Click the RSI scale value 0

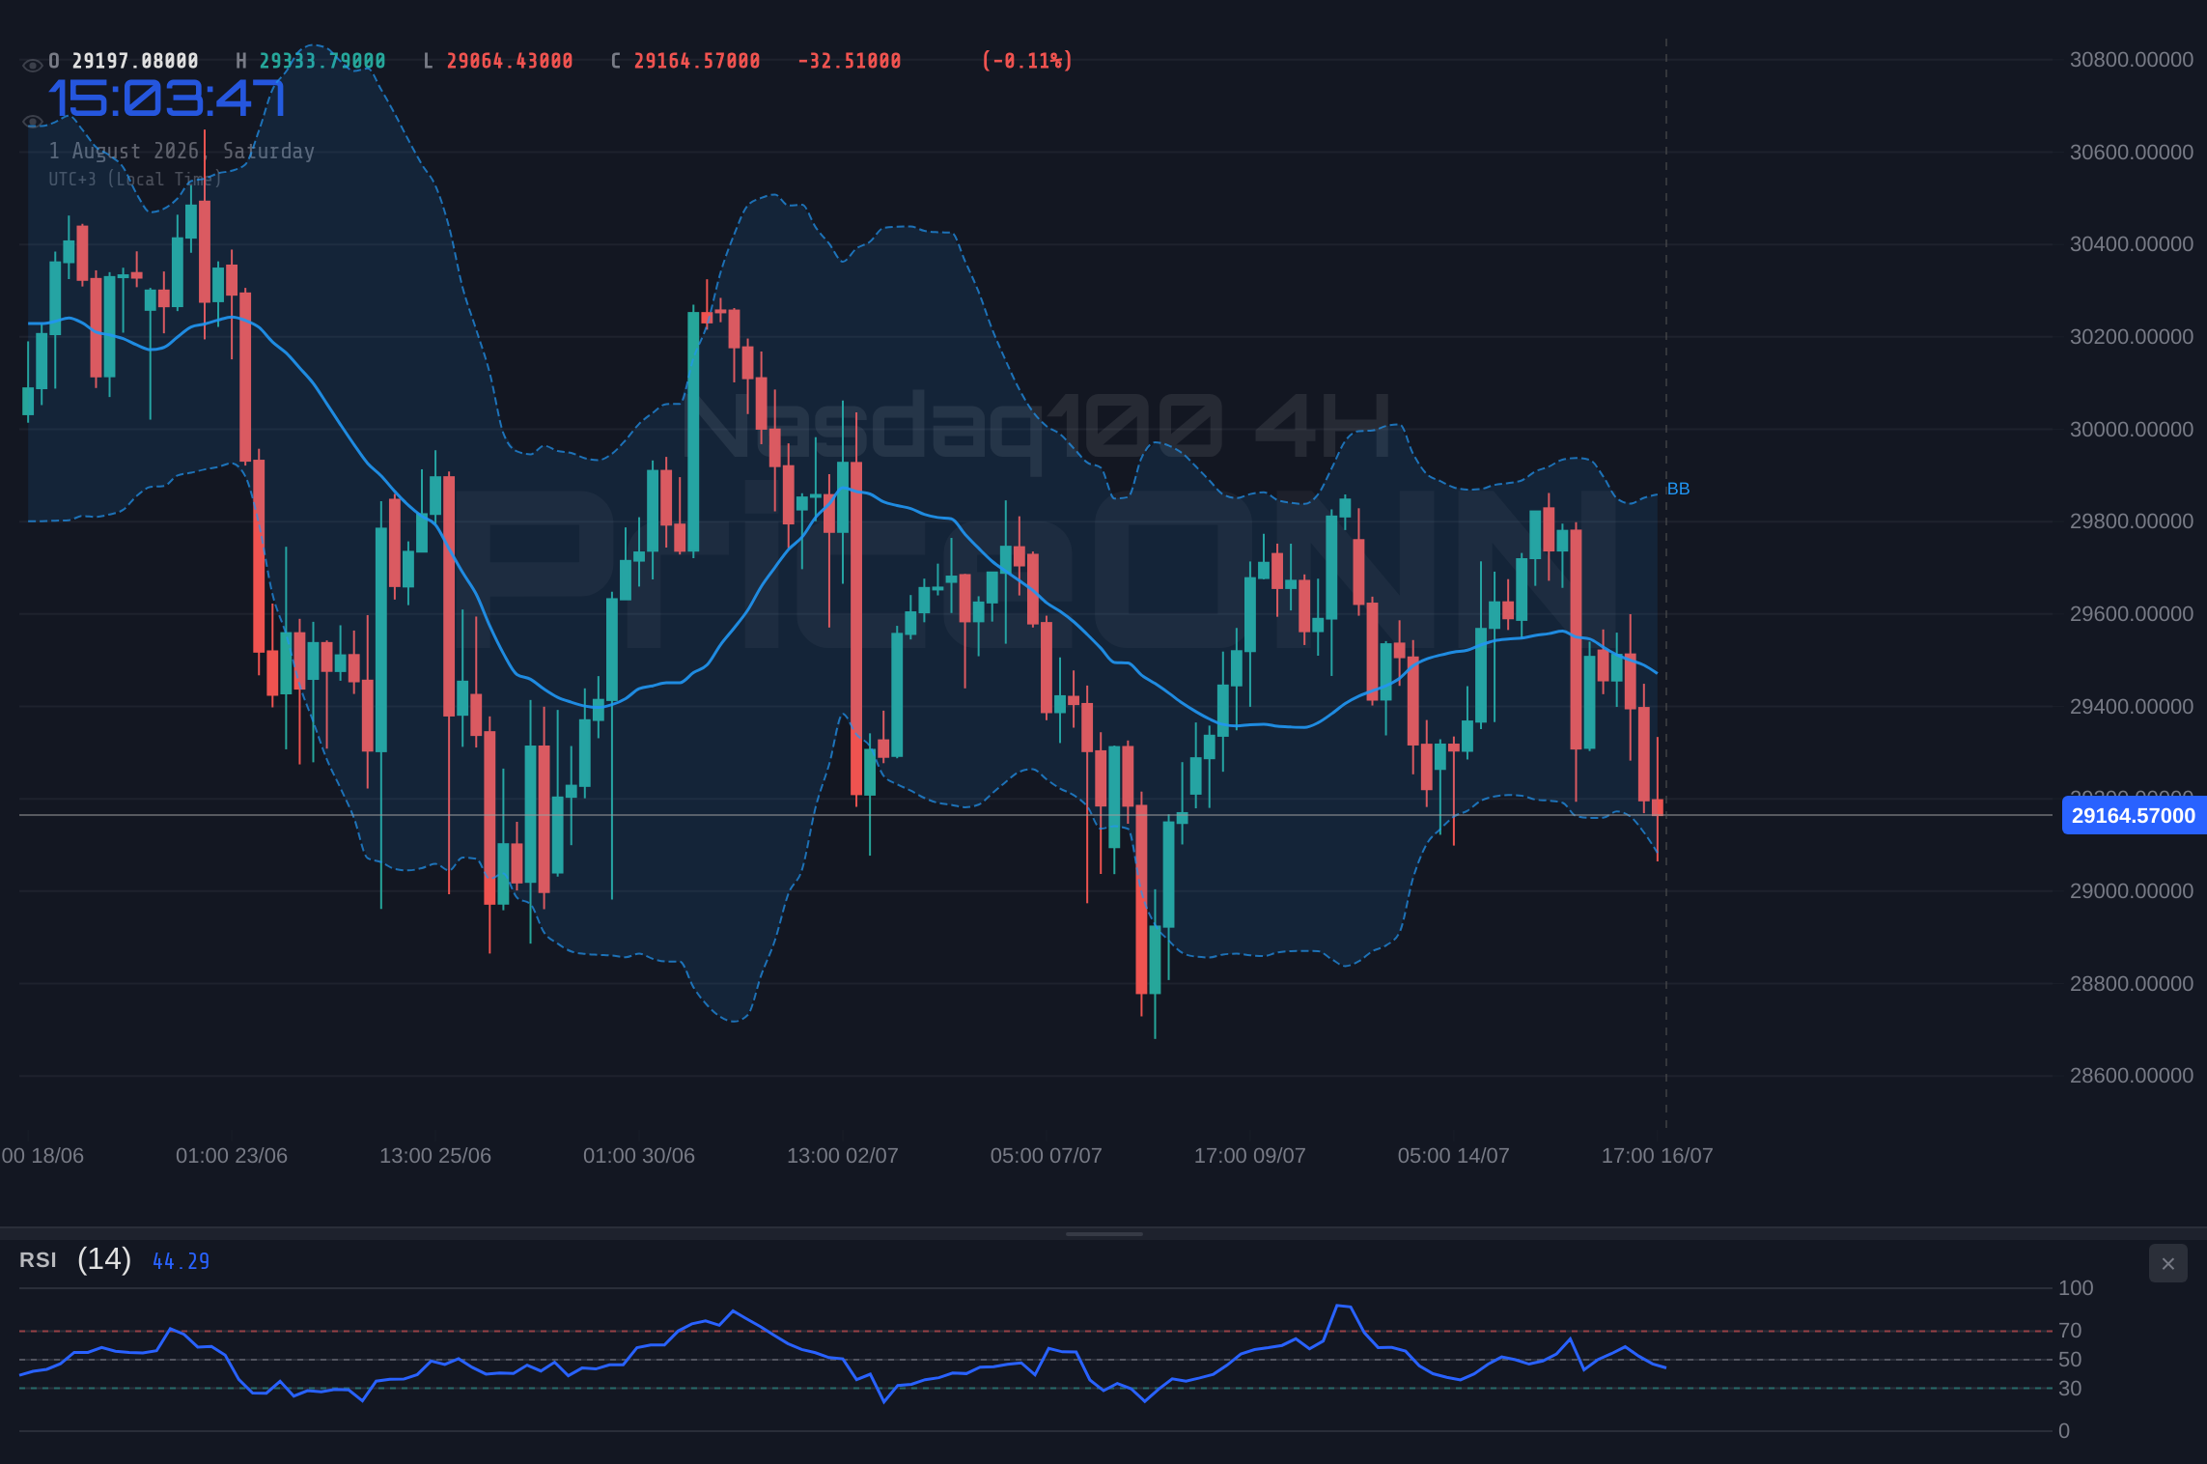2064,1431
